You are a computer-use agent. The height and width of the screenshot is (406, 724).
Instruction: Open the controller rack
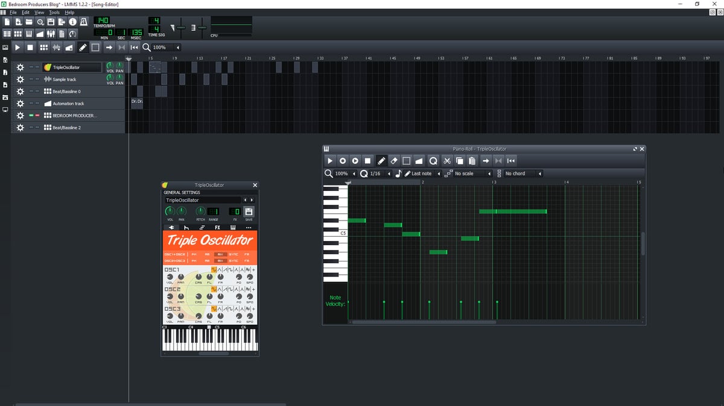[72, 34]
